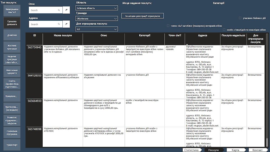The height and width of the screenshot is (152, 270).
Task: Select За місцем реєстрації отримувача button
Action: click(x=142, y=16)
